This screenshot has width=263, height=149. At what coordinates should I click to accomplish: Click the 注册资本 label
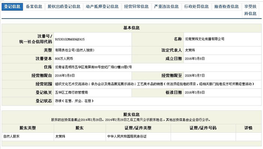44,59
